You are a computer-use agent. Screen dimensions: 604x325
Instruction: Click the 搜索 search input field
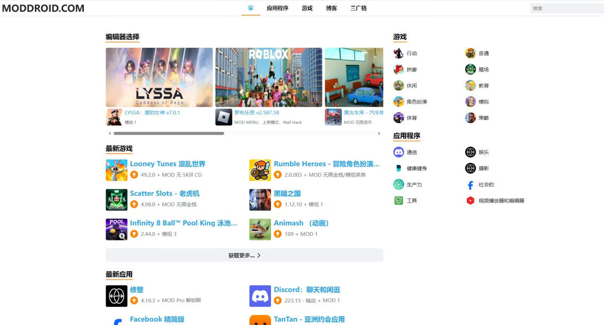click(x=566, y=8)
